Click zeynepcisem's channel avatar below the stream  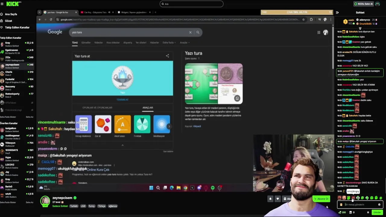(x=45, y=201)
